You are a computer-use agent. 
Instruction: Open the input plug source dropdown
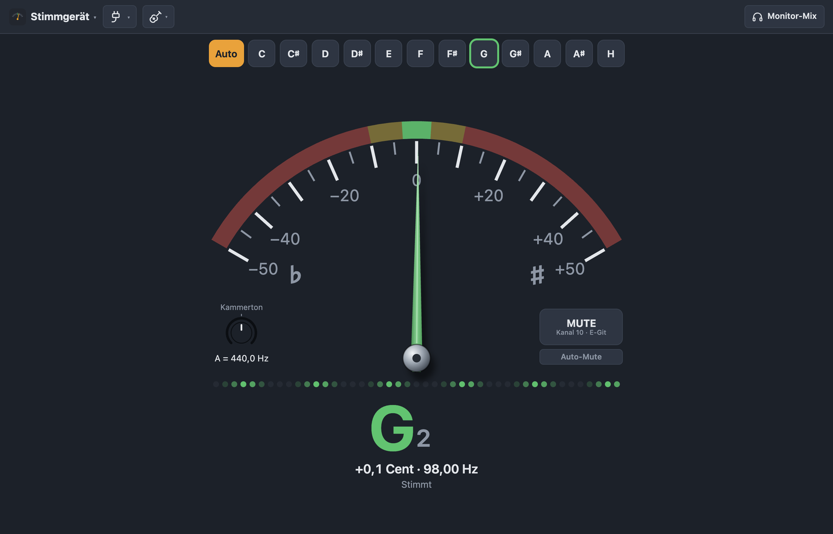pyautogui.click(x=120, y=17)
